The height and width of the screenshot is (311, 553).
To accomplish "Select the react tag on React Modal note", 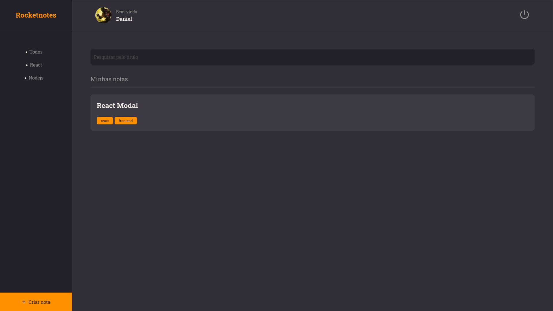I will point(105,121).
